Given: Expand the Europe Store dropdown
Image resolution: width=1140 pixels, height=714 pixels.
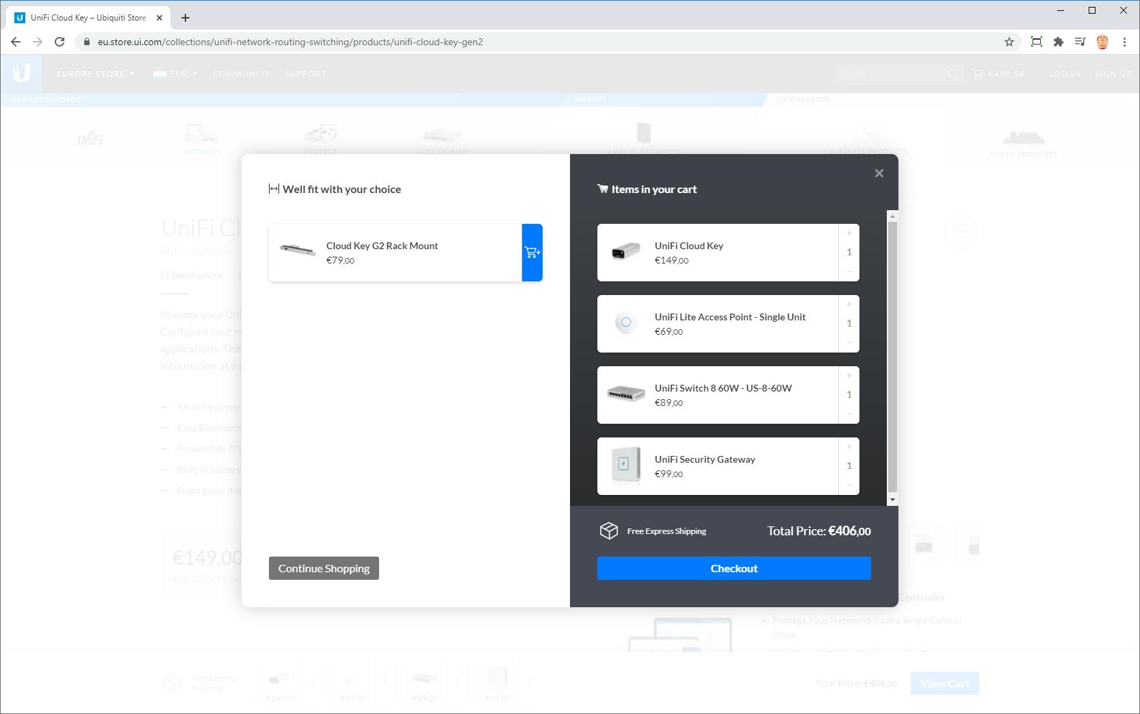Looking at the screenshot, I should [96, 74].
